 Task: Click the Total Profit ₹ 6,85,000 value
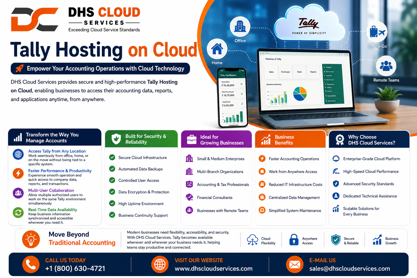pyautogui.click(x=228, y=105)
